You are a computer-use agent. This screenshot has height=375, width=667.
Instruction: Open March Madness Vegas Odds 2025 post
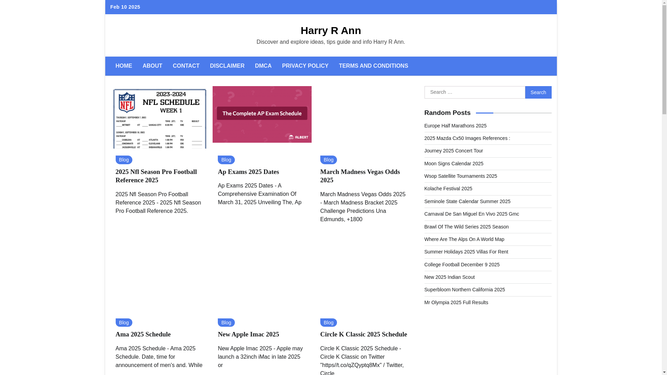360,176
